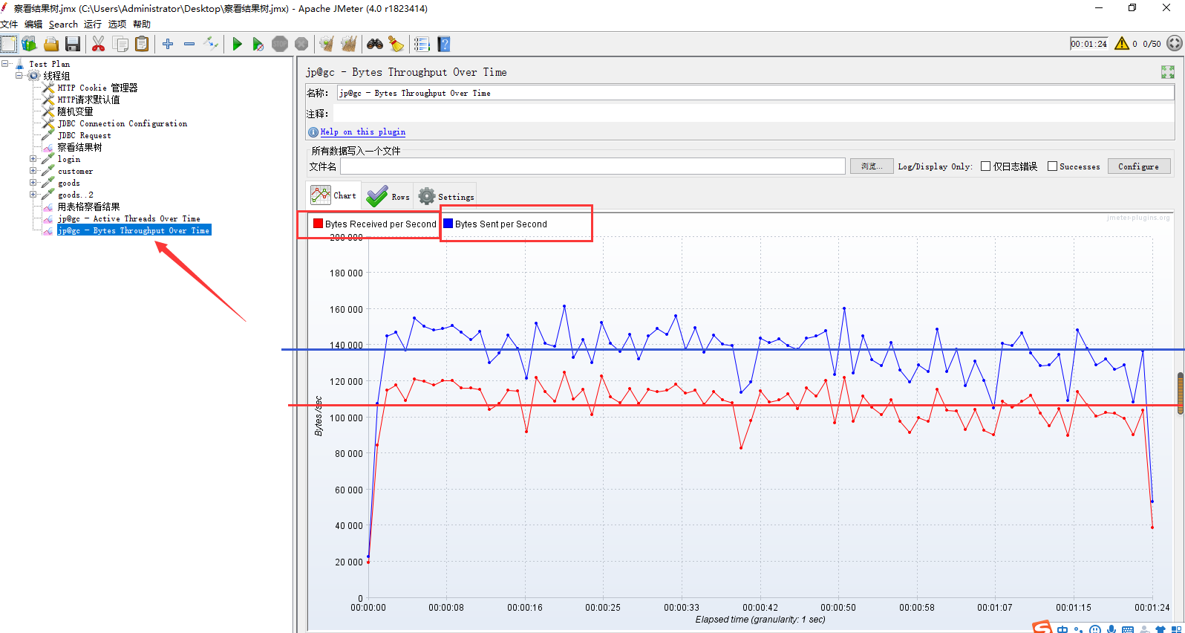Collapse the Test Plan tree node
Viewport: 1185px width, 633px height.
(x=5, y=64)
